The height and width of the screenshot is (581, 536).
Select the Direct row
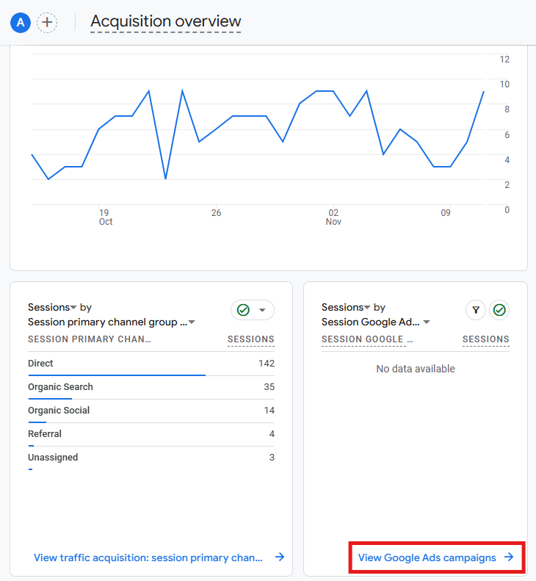[151, 364]
